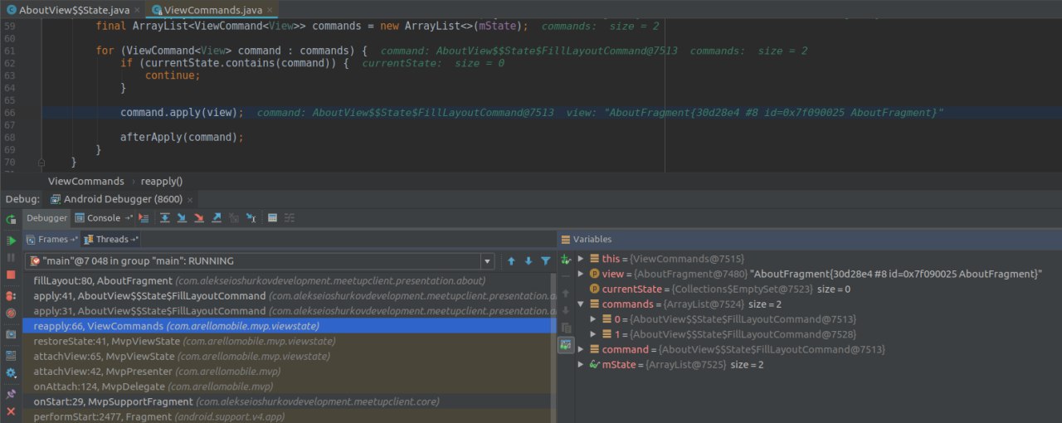Viewport: 1062px width, 423px height.
Task: Click the New Watch plus icon
Action: coord(566,259)
